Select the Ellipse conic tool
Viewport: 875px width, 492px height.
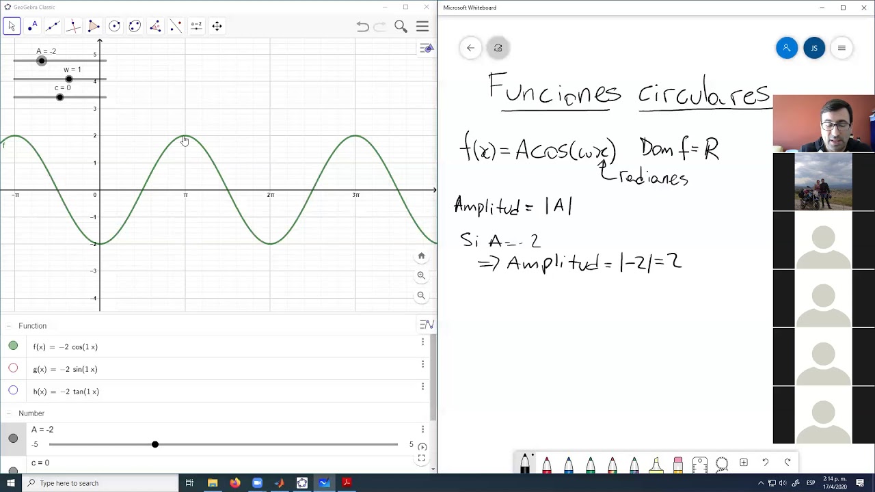point(135,26)
